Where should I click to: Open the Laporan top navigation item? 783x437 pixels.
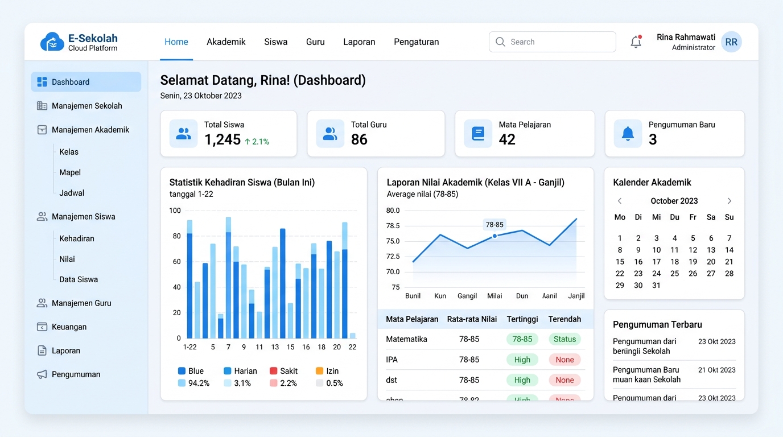[359, 42]
